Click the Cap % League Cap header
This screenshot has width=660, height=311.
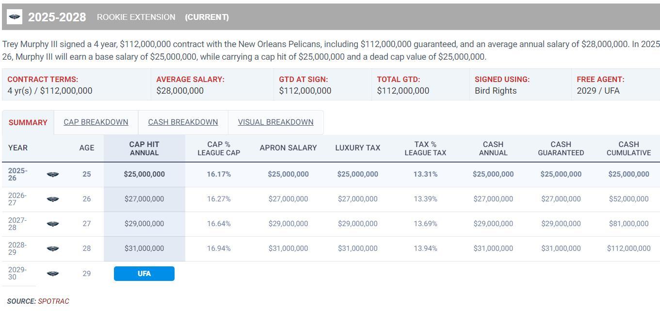219,148
